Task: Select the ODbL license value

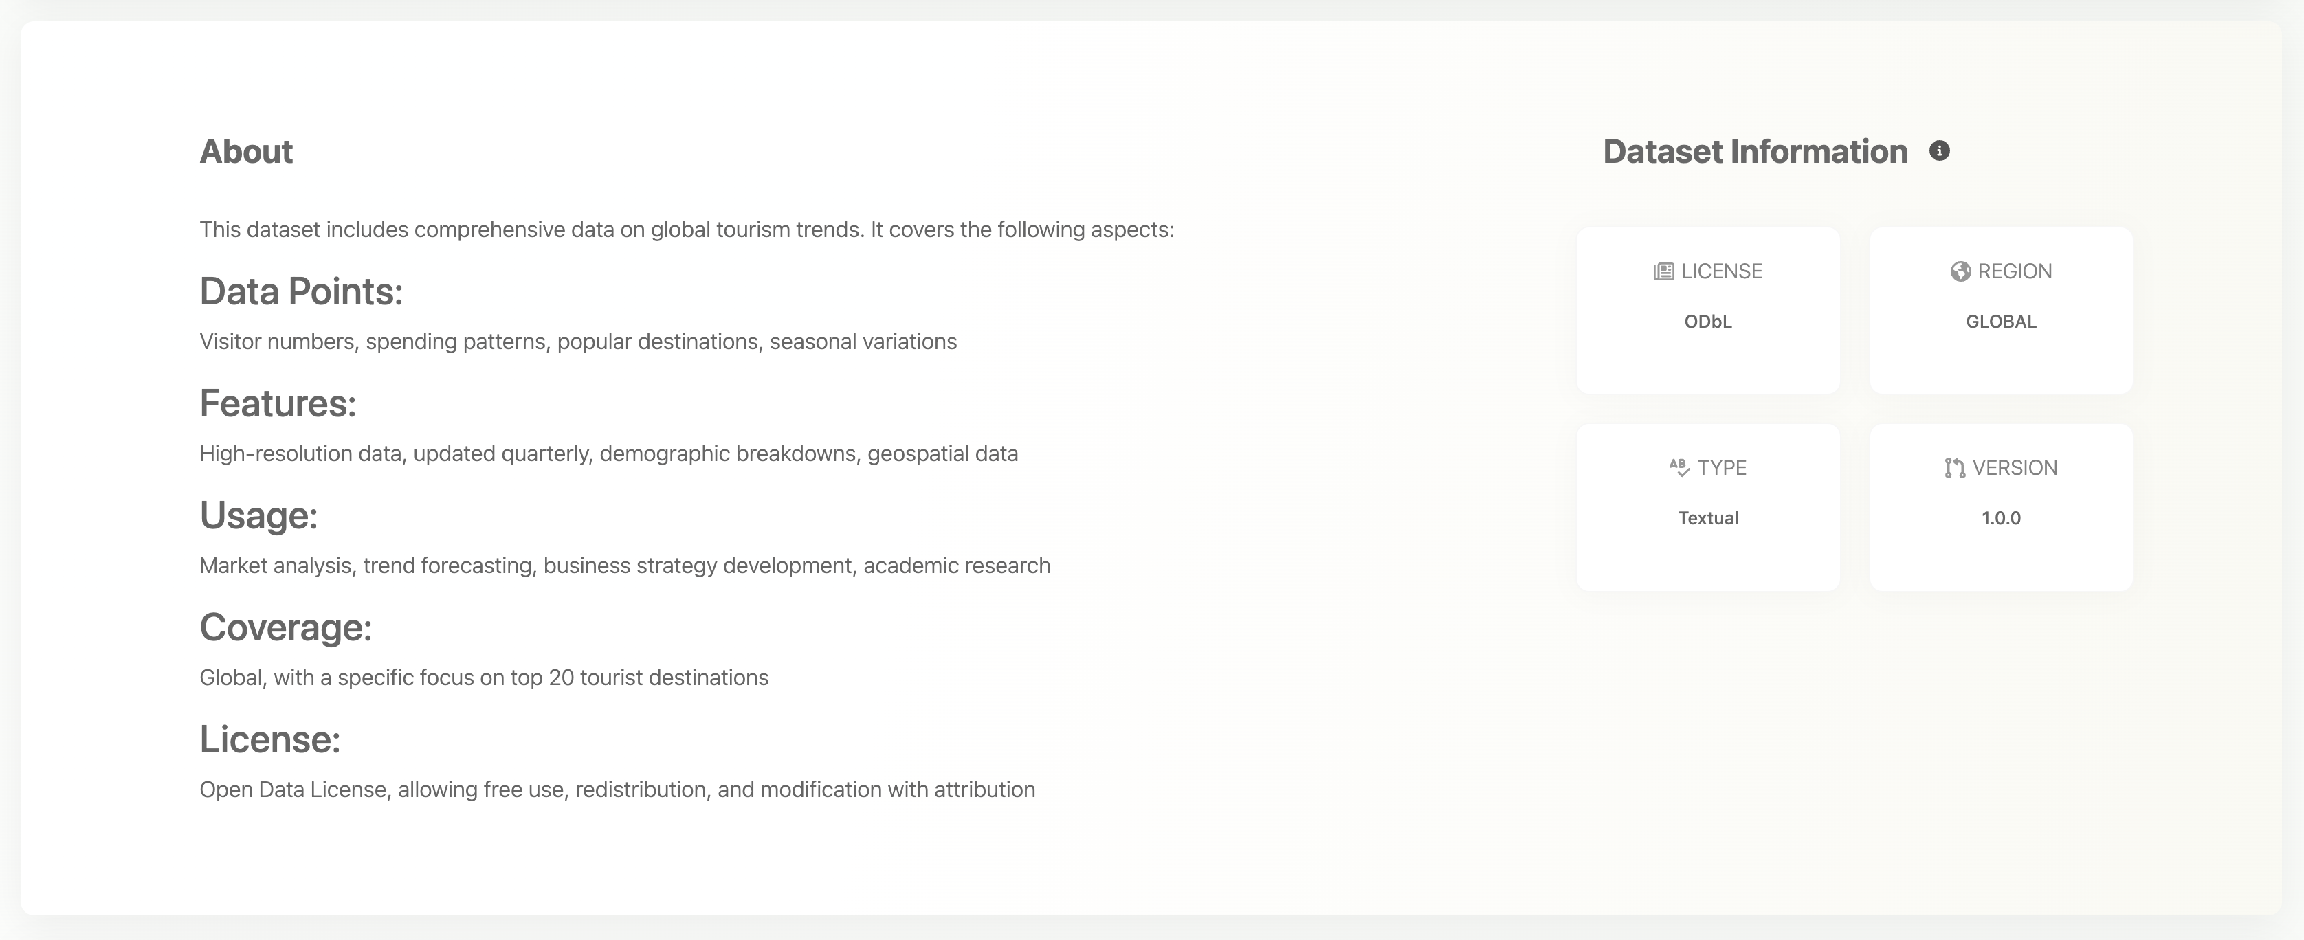Action: point(1707,322)
